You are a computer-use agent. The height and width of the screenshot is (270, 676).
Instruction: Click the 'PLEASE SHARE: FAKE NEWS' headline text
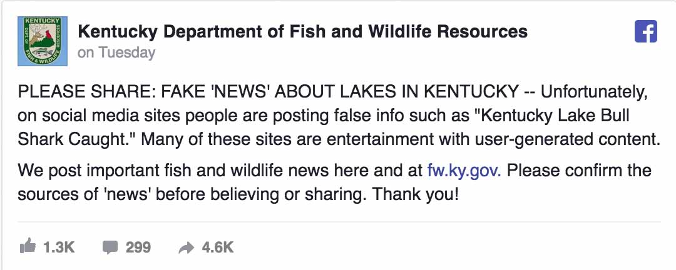268,92
